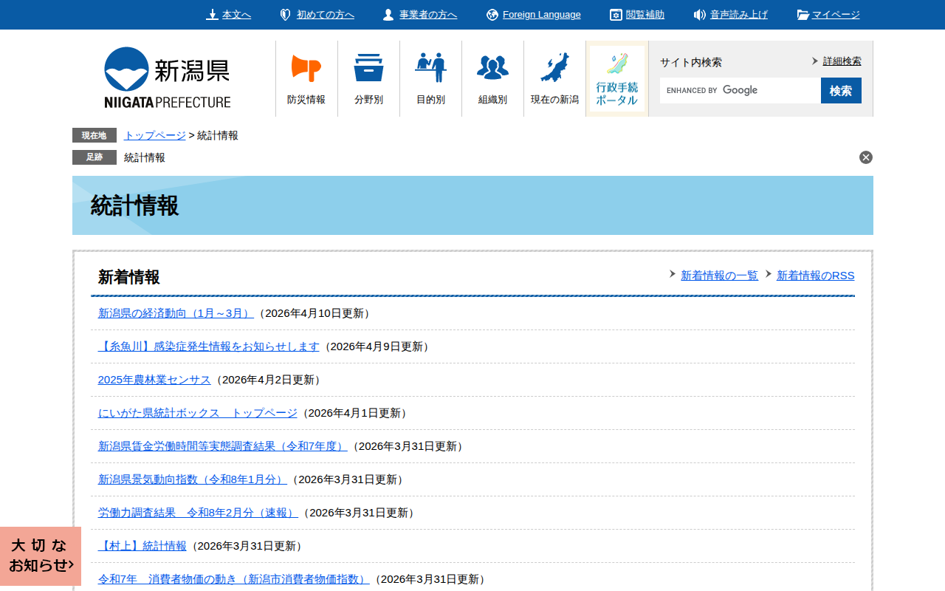Open the 分野別 drawer icon
The image size is (945, 591).
tap(368, 69)
